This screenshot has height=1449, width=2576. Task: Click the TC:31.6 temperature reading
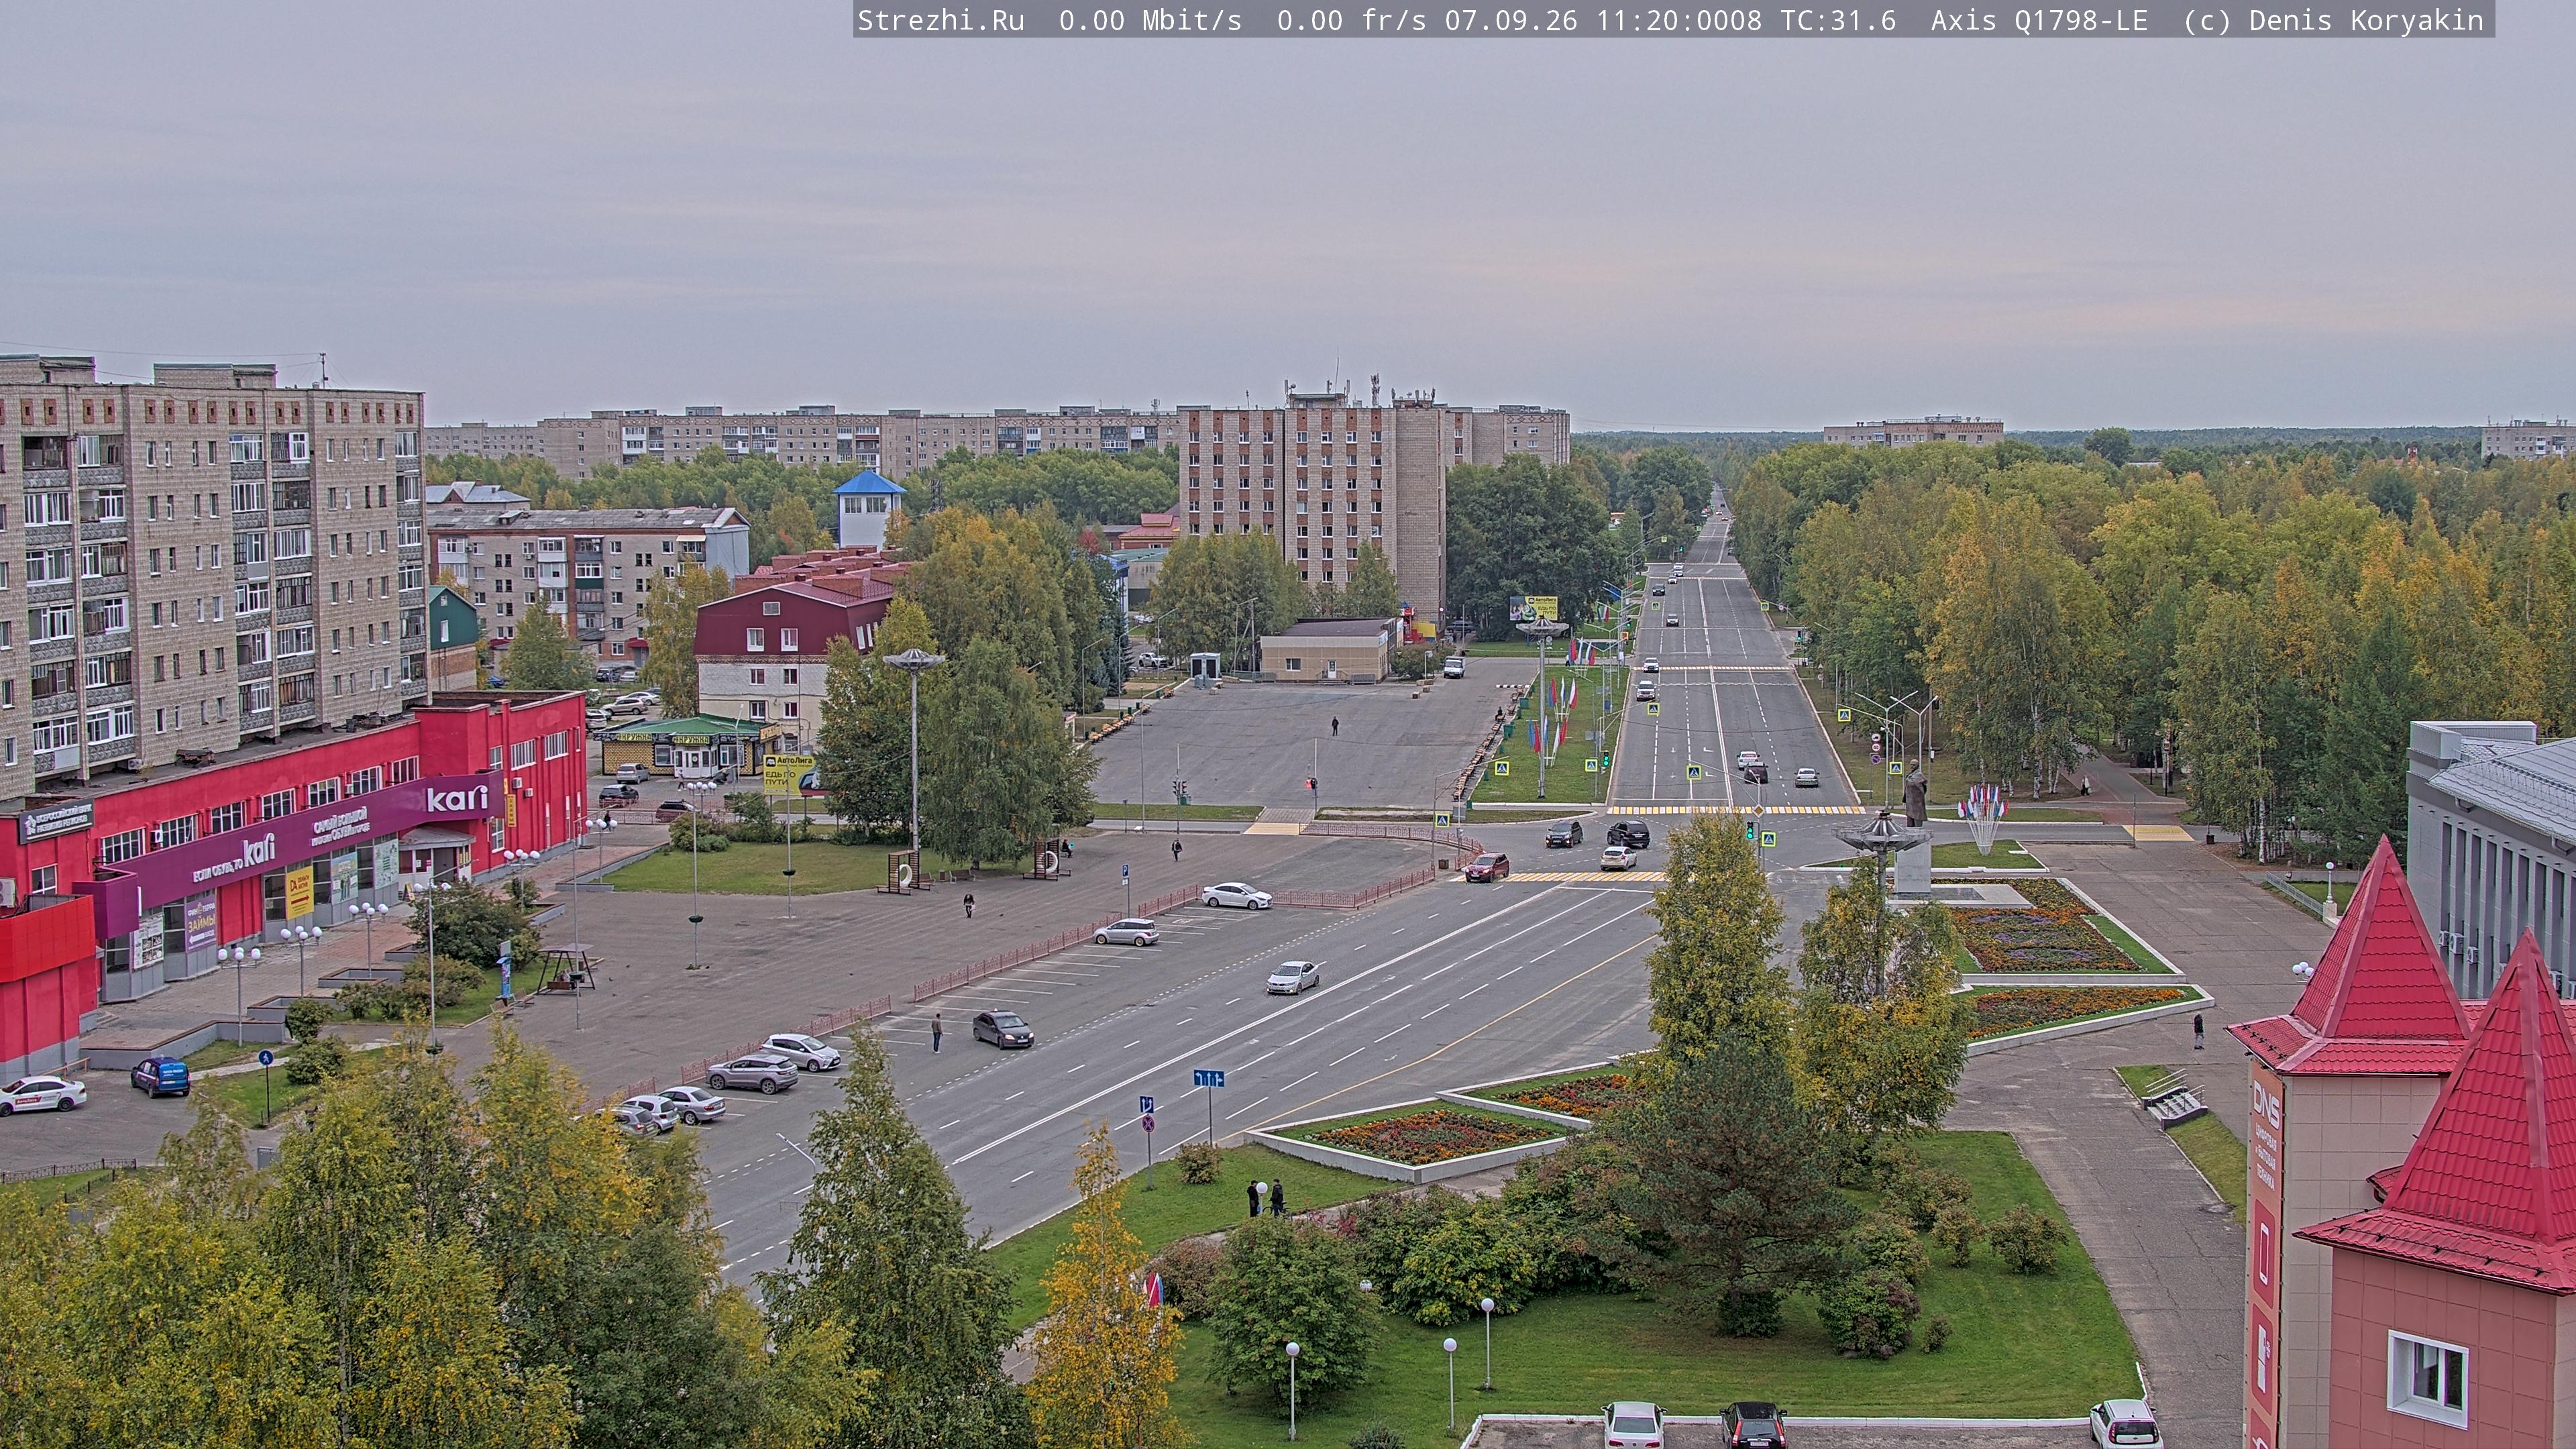[1838, 20]
